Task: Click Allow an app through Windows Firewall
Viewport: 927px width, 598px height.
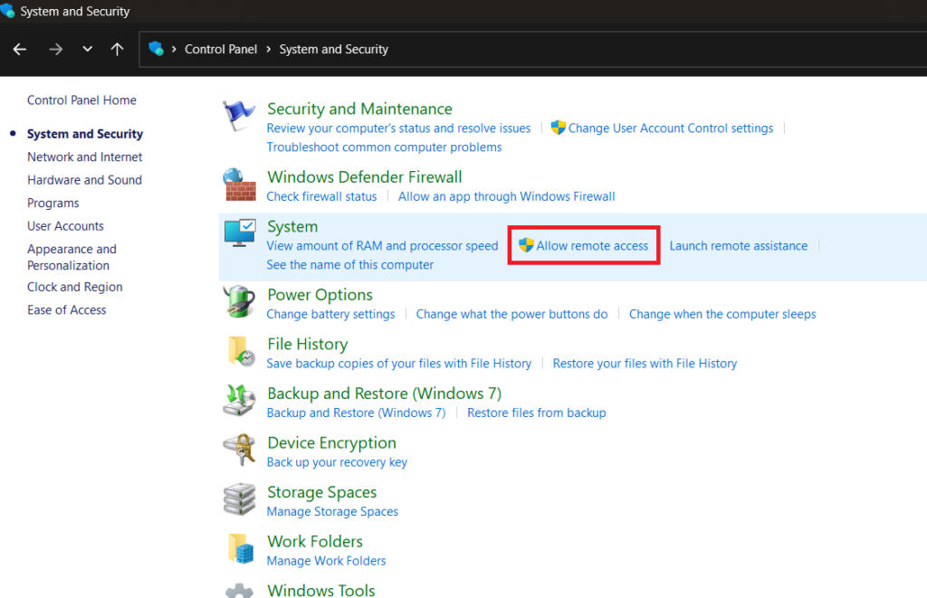Action: pos(506,196)
